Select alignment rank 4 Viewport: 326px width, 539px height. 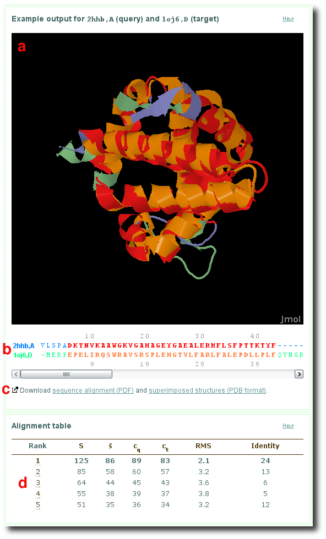tap(38, 494)
